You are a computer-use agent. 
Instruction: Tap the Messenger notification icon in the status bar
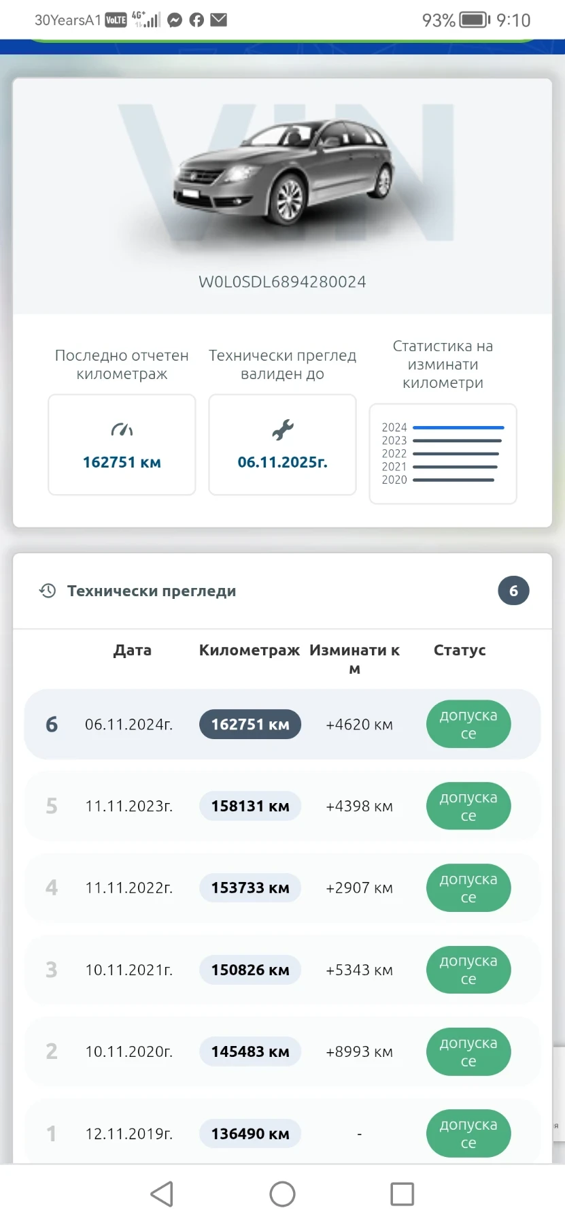[x=175, y=20]
